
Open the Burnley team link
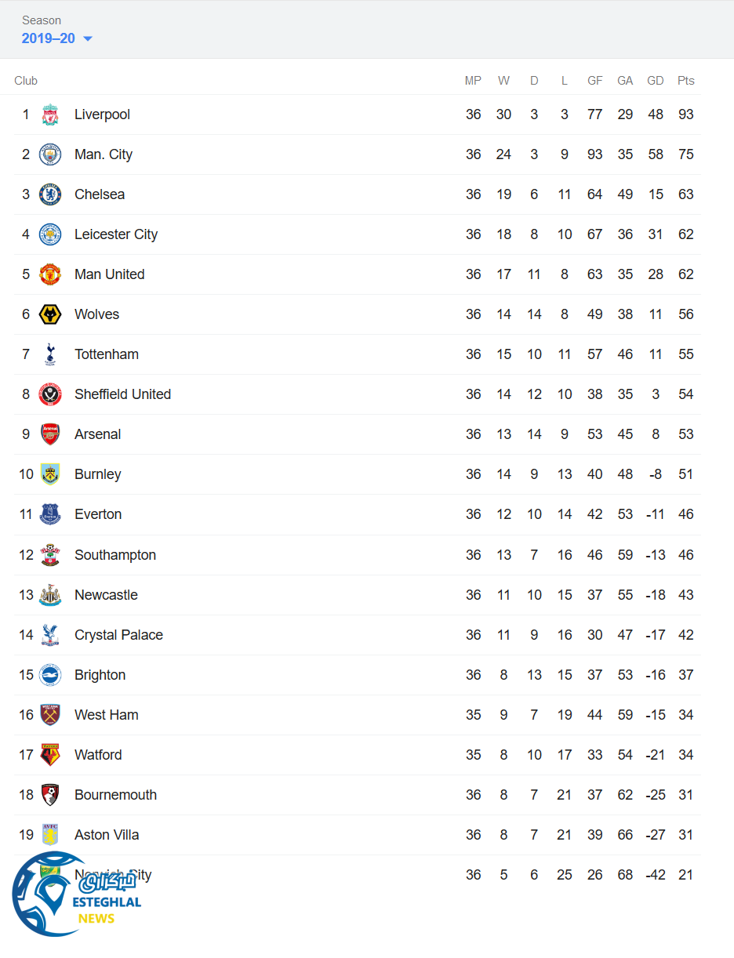click(x=98, y=474)
